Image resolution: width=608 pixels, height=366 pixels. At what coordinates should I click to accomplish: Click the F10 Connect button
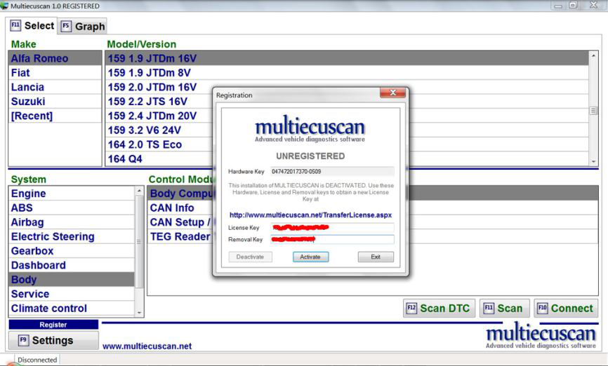(x=564, y=309)
